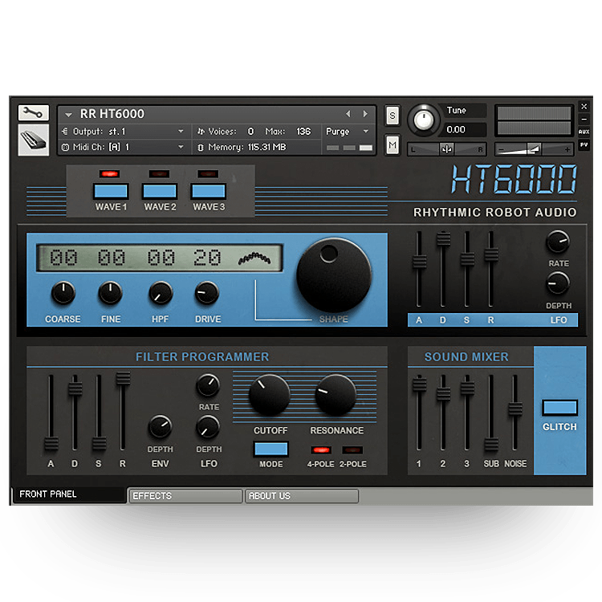Load previous instrument with left arrow
Screen dimensions: 602x602
tap(348, 114)
